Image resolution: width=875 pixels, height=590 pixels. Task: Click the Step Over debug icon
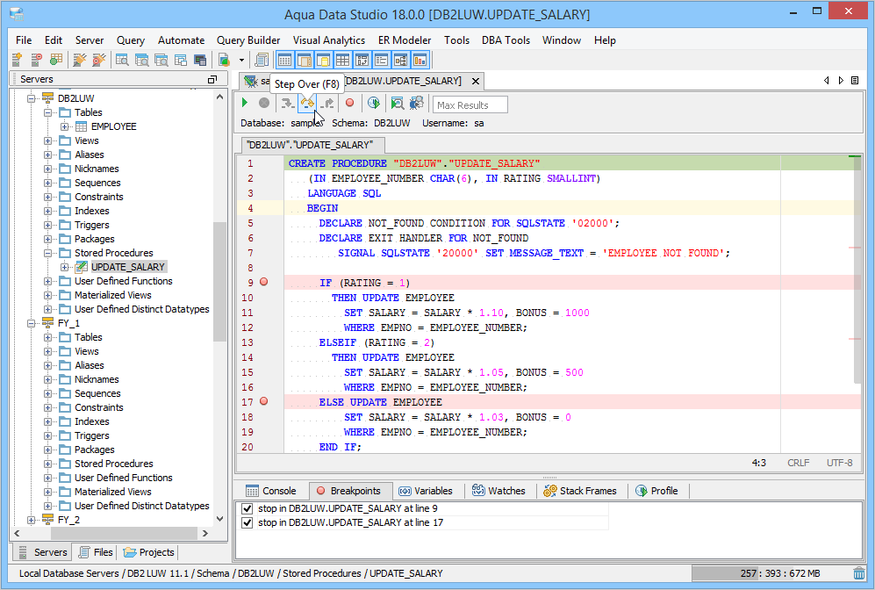[x=306, y=104]
